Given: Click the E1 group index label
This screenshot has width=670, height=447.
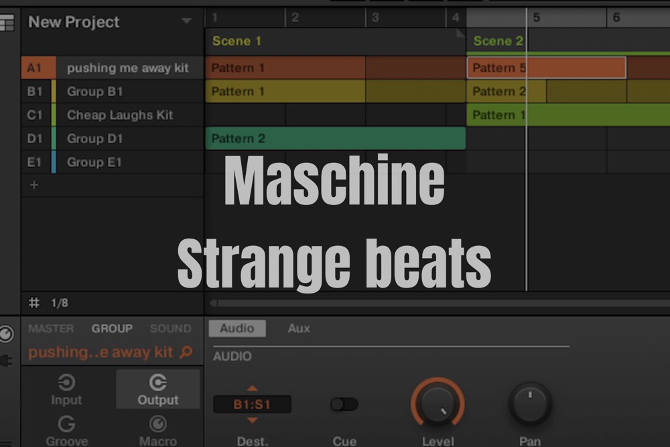Looking at the screenshot, I should (x=35, y=162).
